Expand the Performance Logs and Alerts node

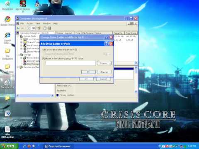point(22,48)
